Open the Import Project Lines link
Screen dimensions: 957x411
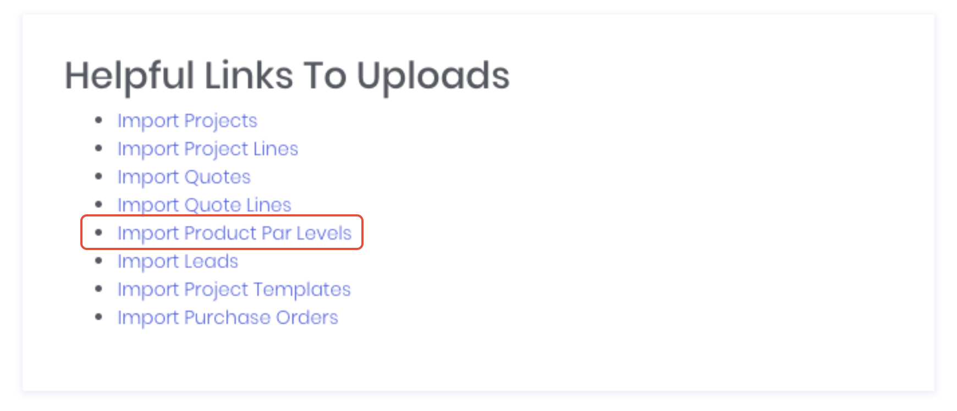click(x=207, y=149)
